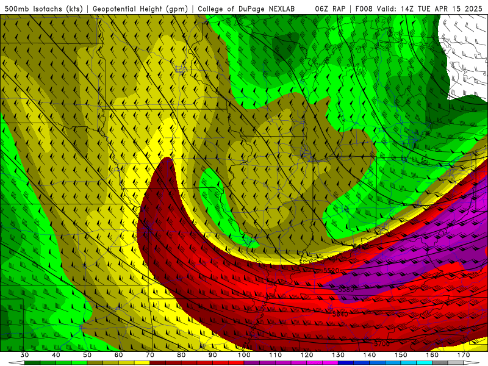Click the 120 value on the color scale
This screenshot has height=366, width=488.
[307, 355]
